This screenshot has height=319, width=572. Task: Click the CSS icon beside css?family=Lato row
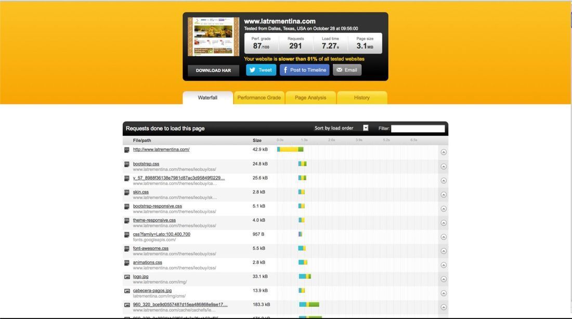coord(126,235)
